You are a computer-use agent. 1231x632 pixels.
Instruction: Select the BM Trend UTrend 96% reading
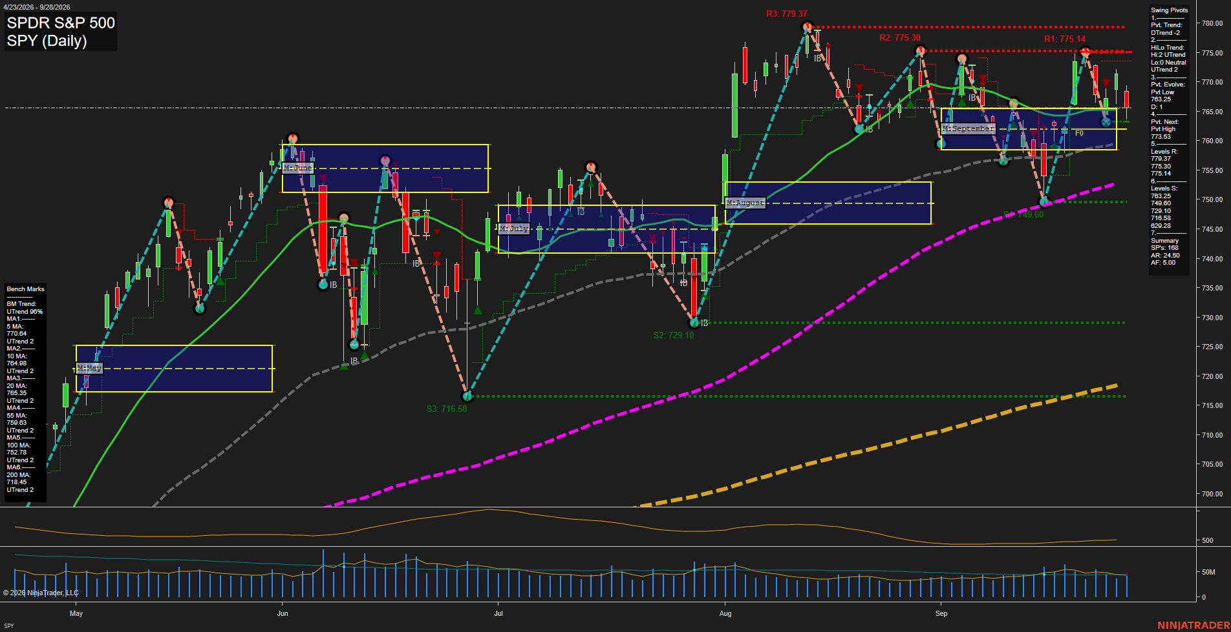pyautogui.click(x=25, y=308)
